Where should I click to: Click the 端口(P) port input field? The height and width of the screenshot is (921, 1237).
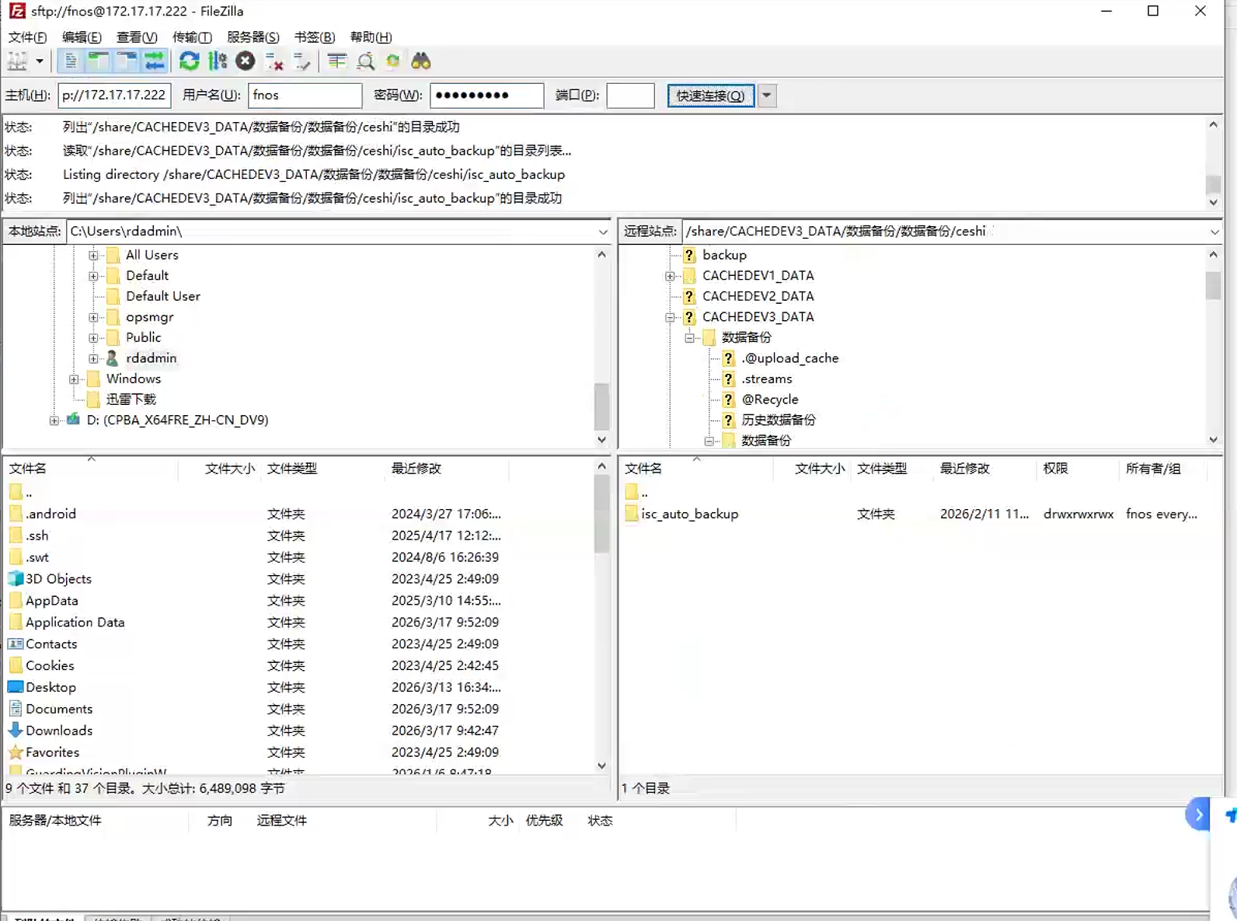tap(630, 96)
